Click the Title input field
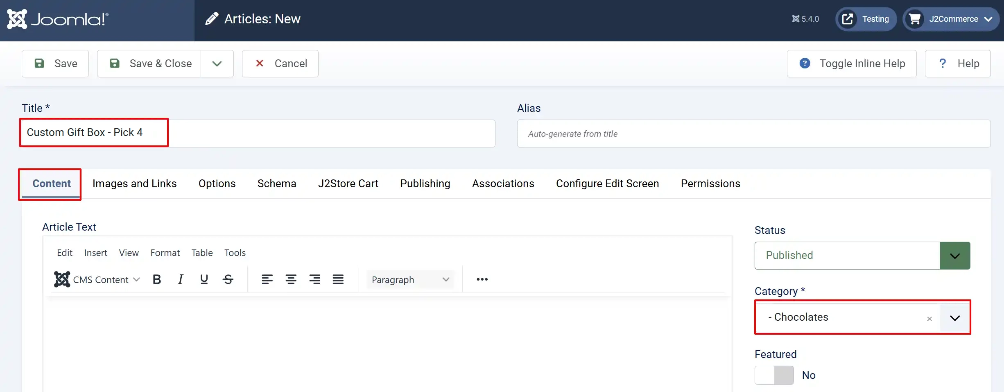The image size is (1004, 392). (258, 134)
